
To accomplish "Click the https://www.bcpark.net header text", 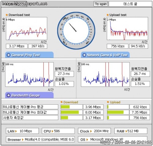I will pyautogui.click(x=25, y=4).
